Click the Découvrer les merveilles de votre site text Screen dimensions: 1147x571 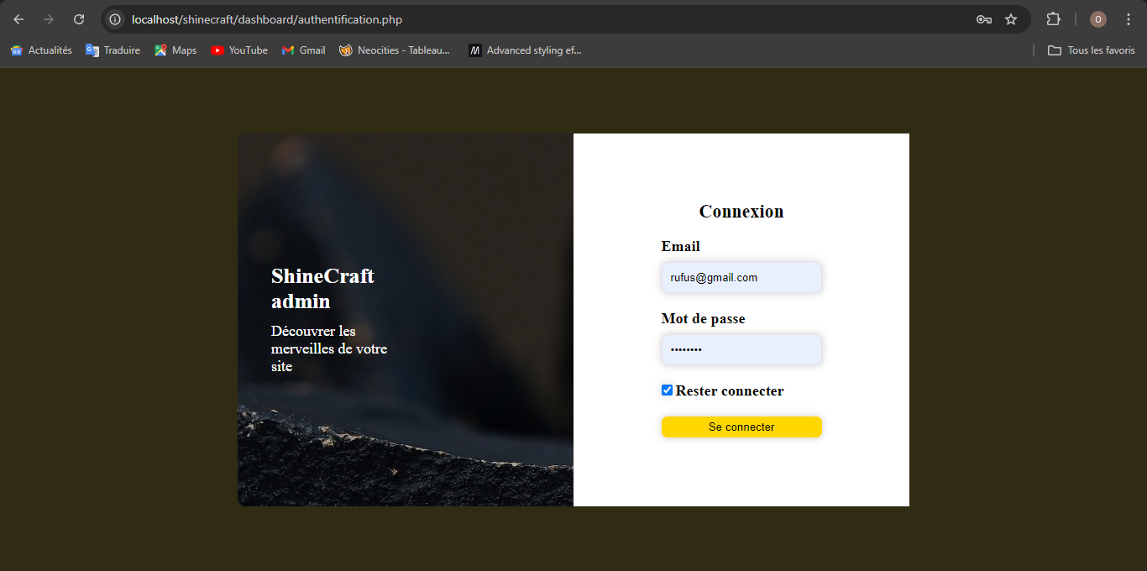click(x=329, y=348)
